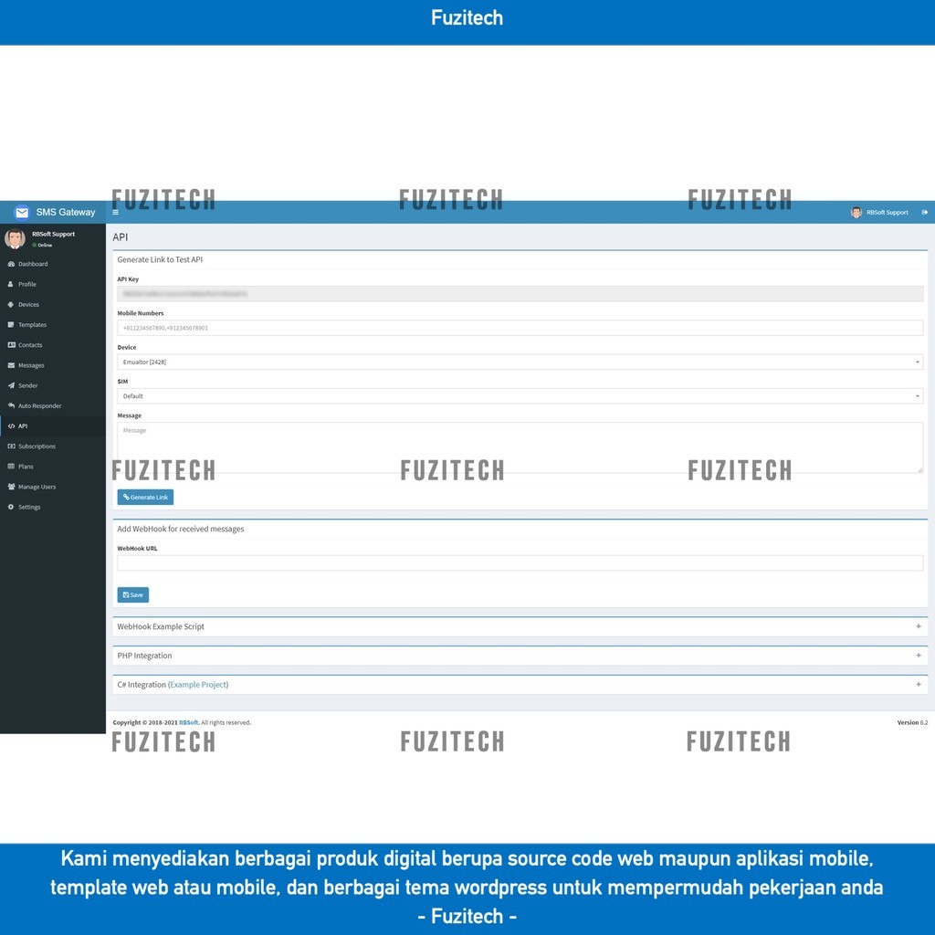The height and width of the screenshot is (935, 935).
Task: Click the RBSoft link in footer
Action: (x=188, y=722)
